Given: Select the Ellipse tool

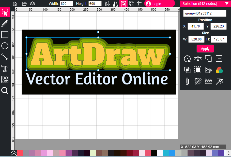Looking at the screenshot, I should pos(5,46).
